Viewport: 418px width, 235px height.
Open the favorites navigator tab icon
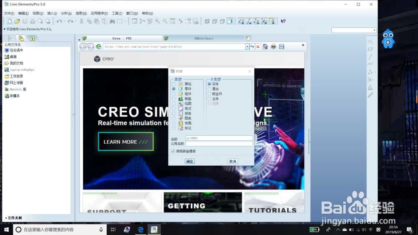[x=33, y=38]
